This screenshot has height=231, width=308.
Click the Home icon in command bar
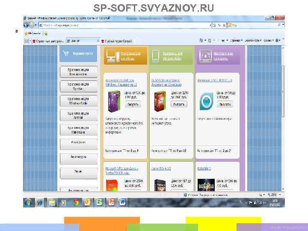201,40
